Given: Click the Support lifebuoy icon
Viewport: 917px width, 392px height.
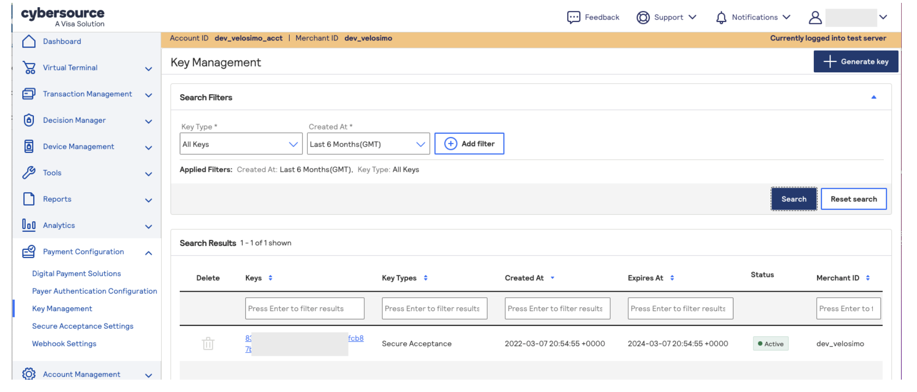Looking at the screenshot, I should point(643,18).
